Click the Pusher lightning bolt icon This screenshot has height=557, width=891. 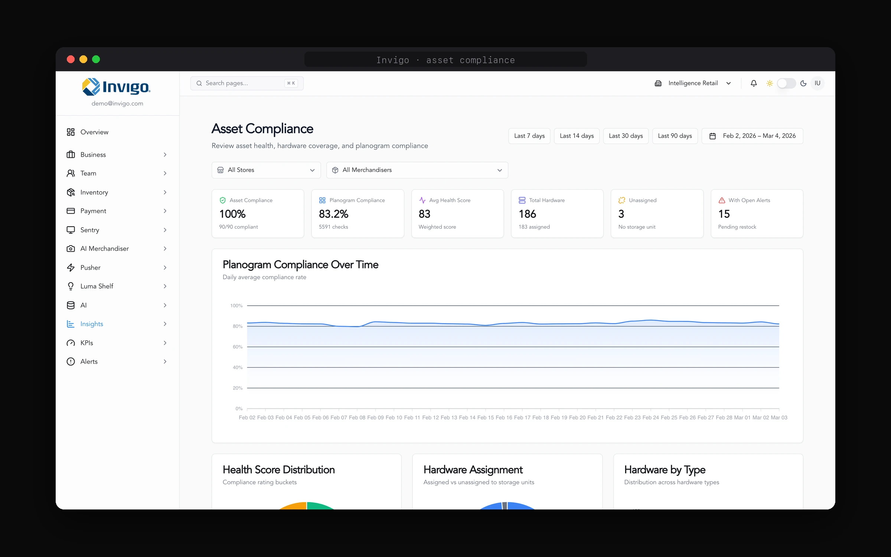(x=71, y=268)
